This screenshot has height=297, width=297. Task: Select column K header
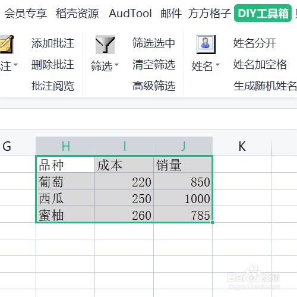pyautogui.click(x=242, y=146)
